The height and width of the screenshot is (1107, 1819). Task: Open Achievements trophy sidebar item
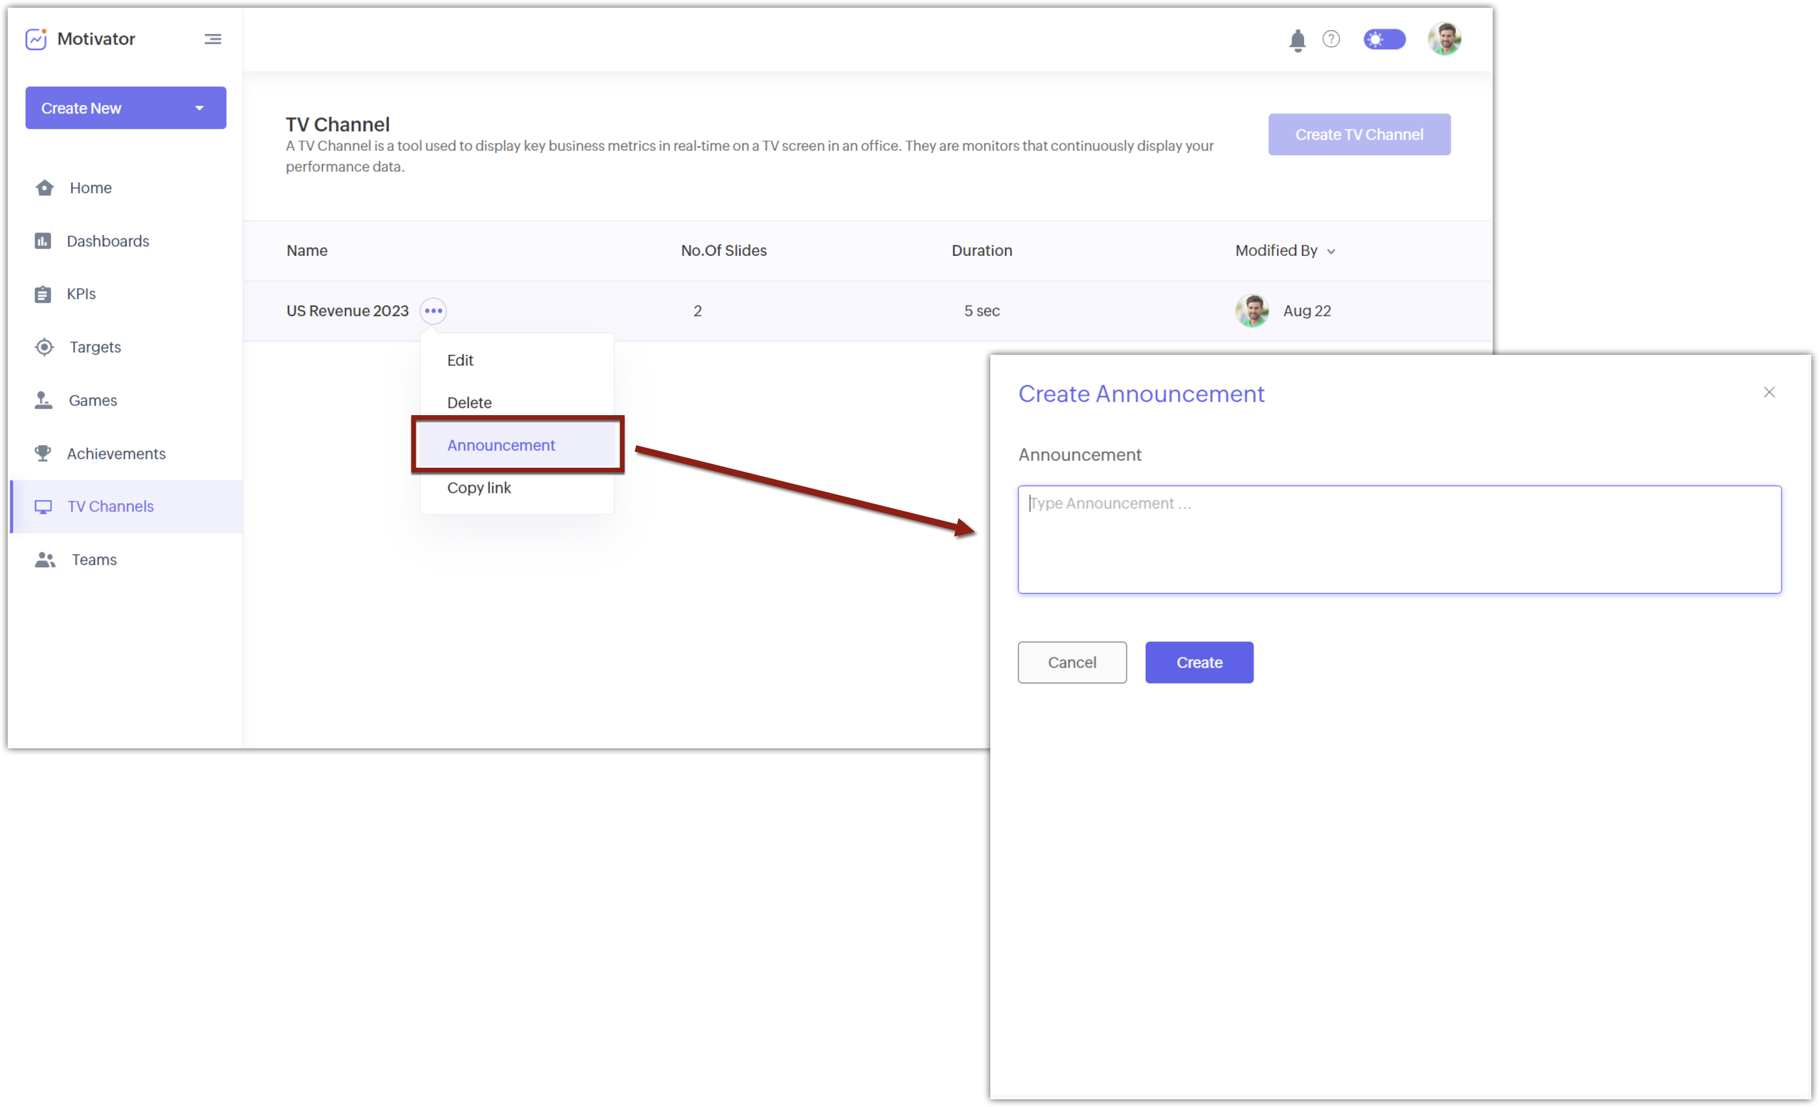[116, 453]
